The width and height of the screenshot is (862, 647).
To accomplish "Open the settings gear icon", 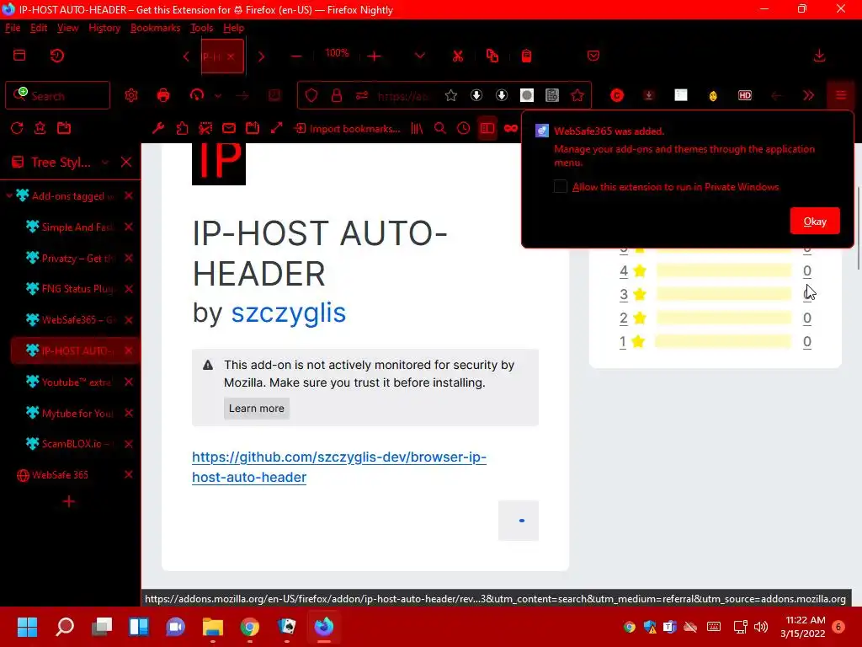I will [130, 96].
